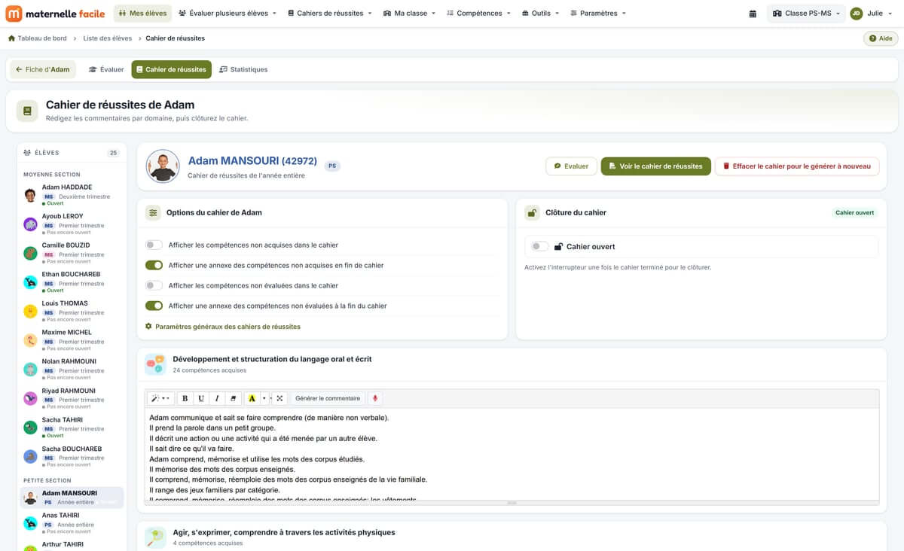Click the Evaluer button beside Adam's name
The width and height of the screenshot is (904, 551).
tap(571, 166)
